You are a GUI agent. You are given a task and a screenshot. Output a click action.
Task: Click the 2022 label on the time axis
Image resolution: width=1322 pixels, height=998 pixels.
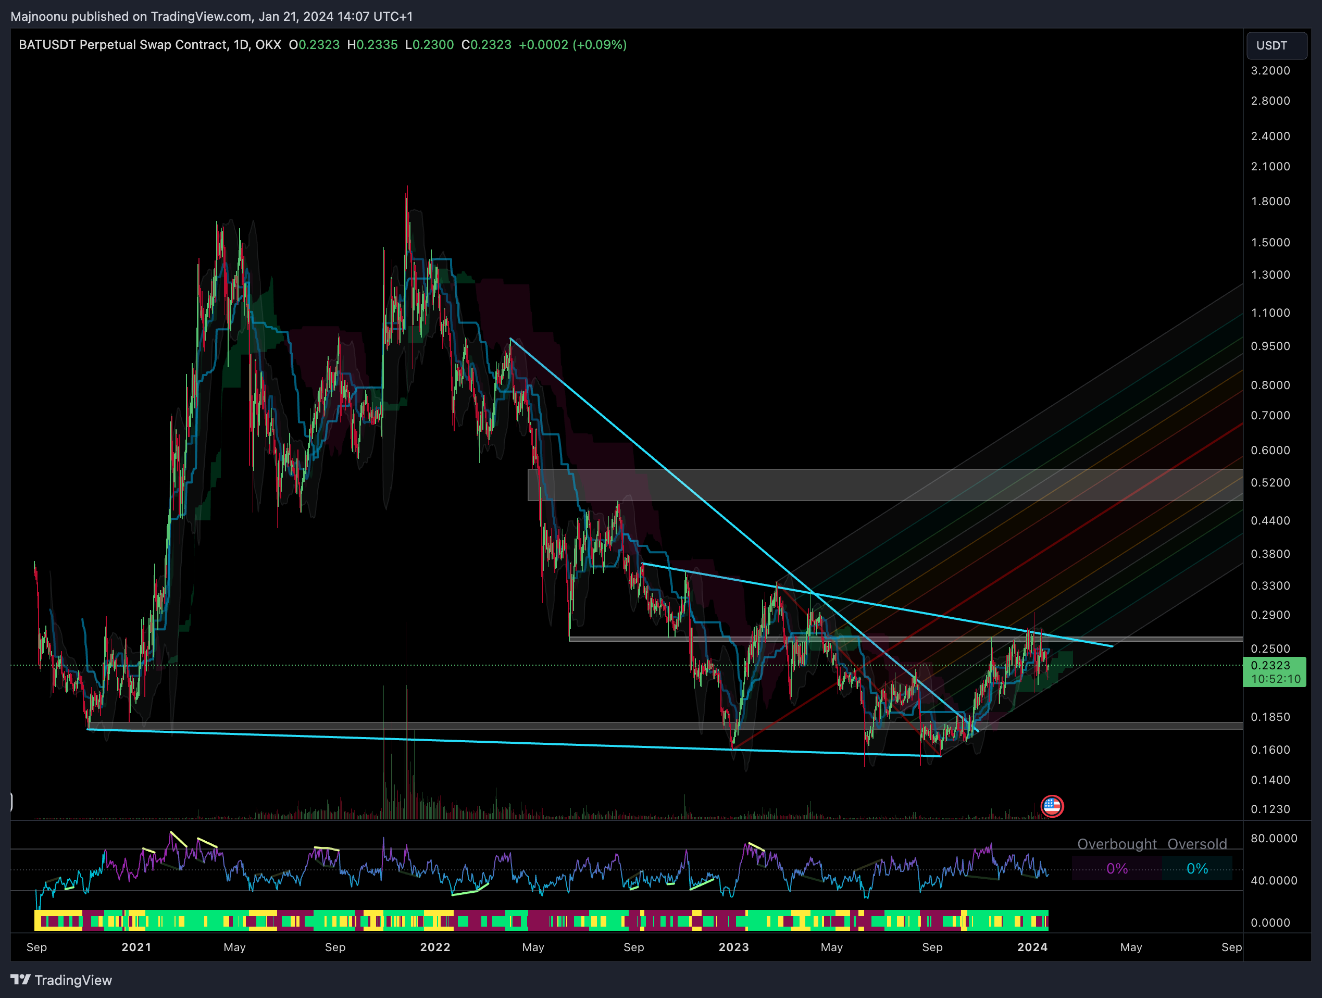point(435,947)
